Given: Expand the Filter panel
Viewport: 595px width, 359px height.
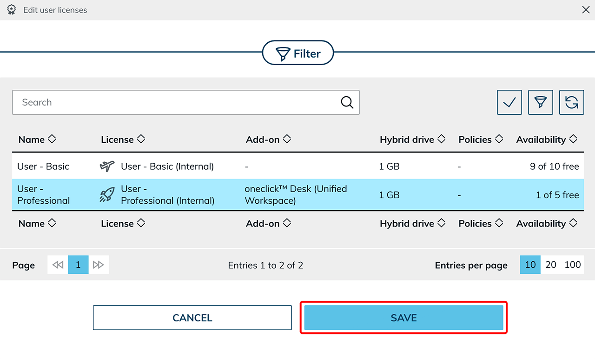Looking at the screenshot, I should [298, 54].
